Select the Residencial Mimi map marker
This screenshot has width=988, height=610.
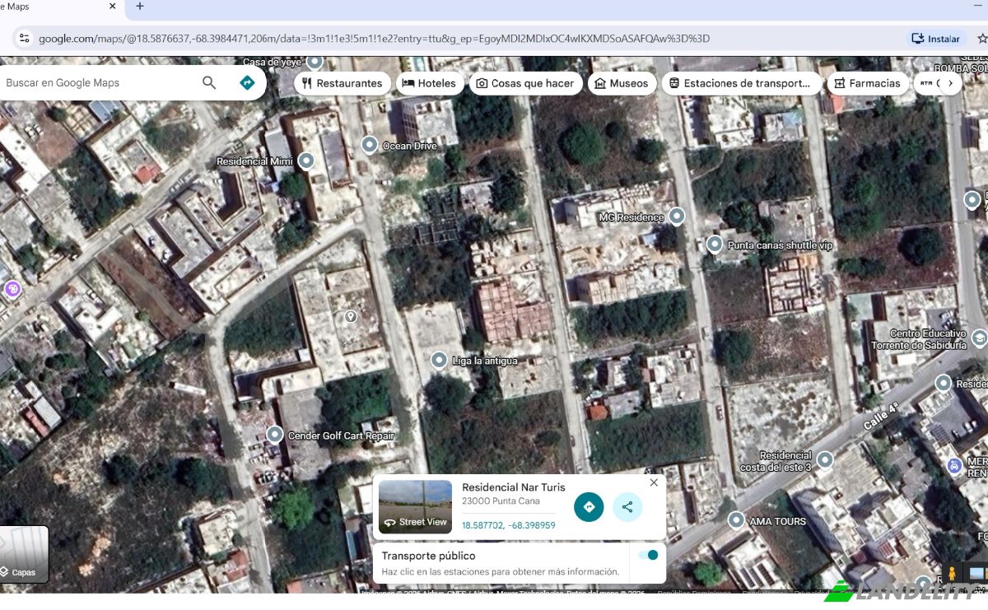tap(305, 161)
